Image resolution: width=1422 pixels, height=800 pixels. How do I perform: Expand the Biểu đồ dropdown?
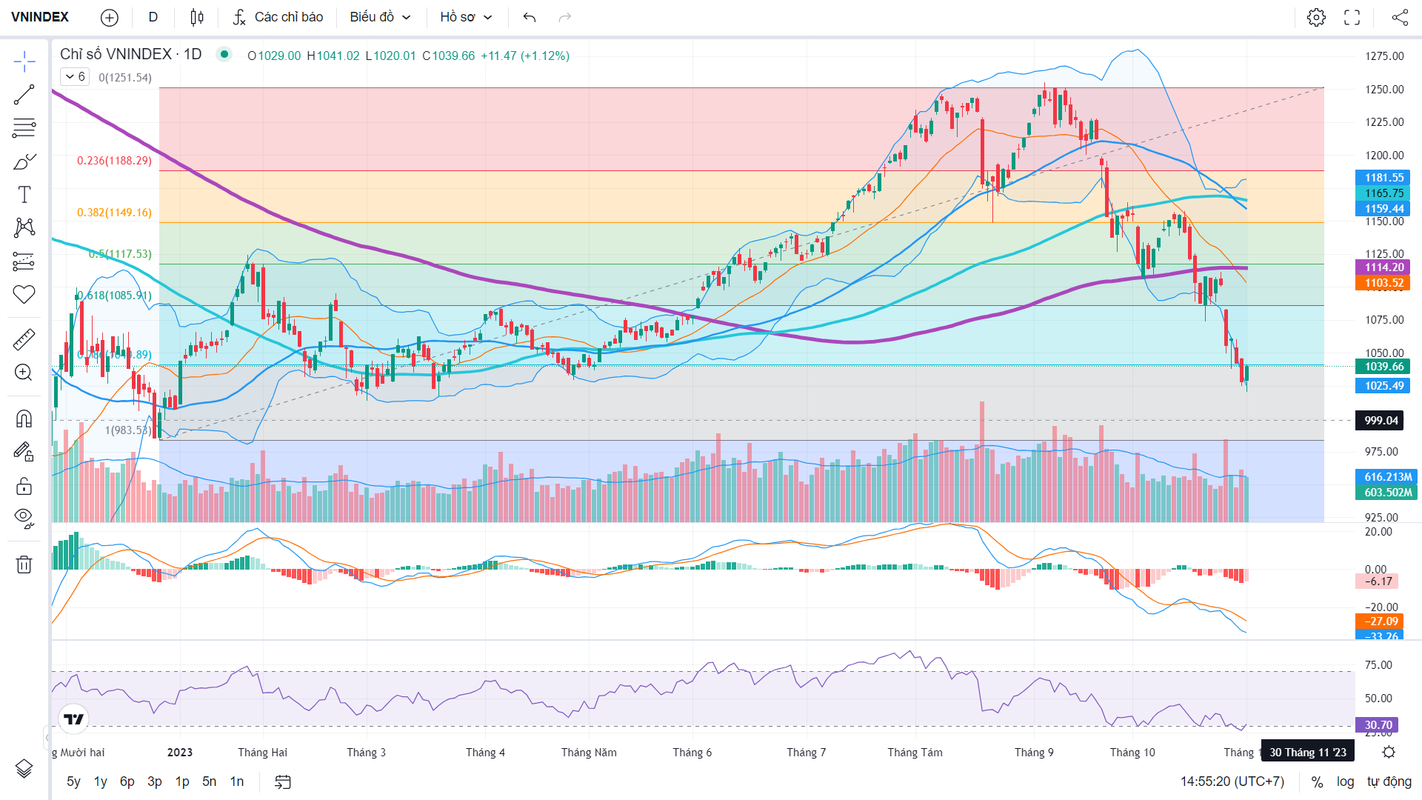[380, 17]
